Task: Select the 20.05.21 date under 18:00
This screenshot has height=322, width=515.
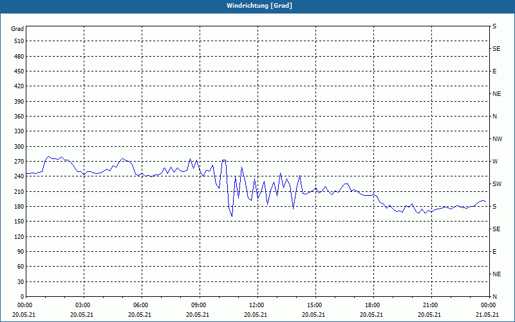Action: pyautogui.click(x=371, y=315)
